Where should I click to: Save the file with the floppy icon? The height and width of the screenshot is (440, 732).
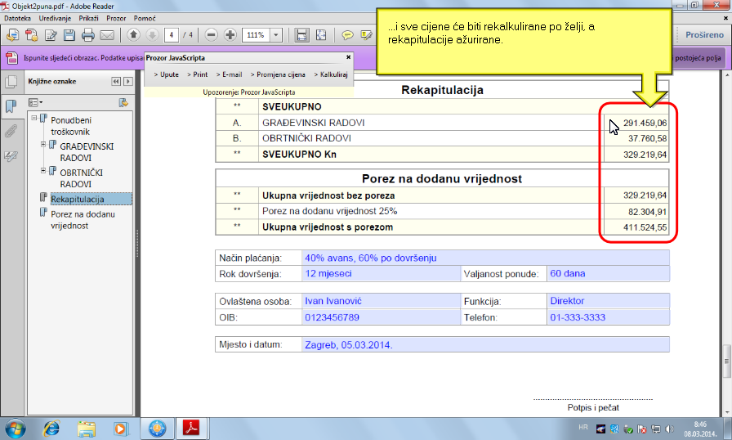click(69, 35)
